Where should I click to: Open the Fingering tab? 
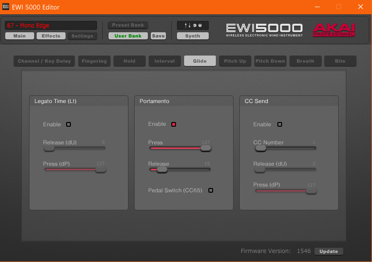tap(94, 61)
